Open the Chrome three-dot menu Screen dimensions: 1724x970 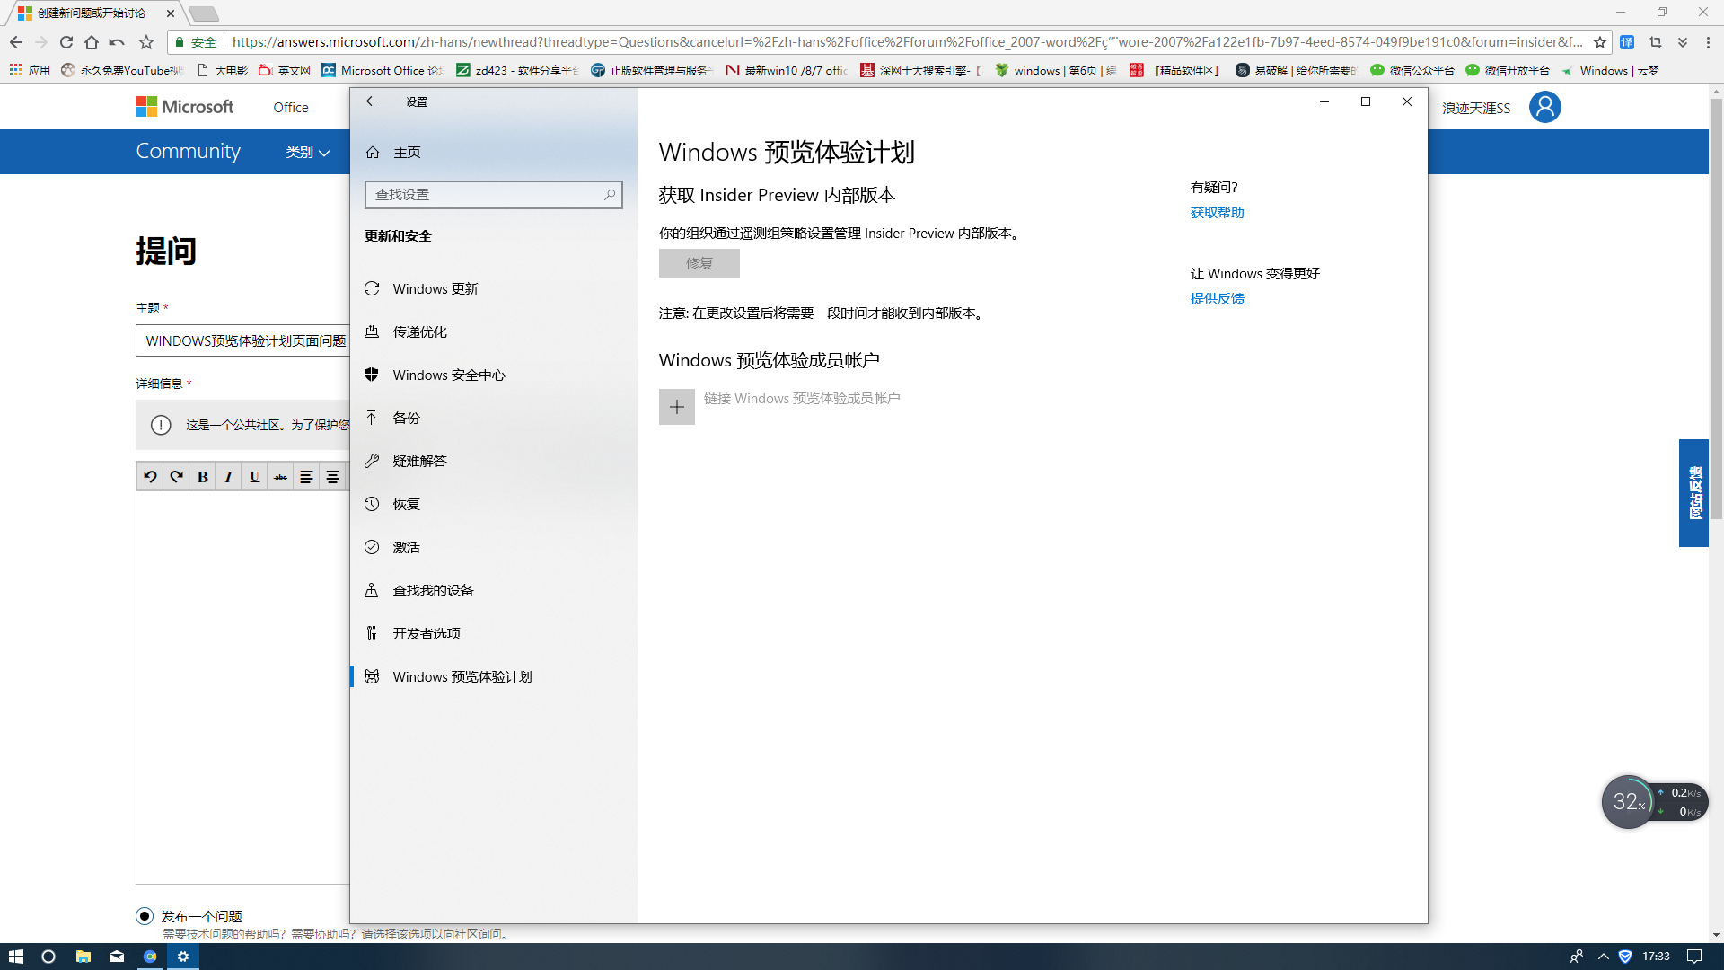tap(1708, 42)
